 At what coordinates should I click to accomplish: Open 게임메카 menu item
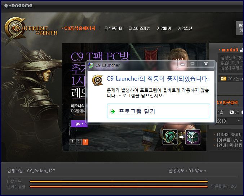click(x=164, y=28)
